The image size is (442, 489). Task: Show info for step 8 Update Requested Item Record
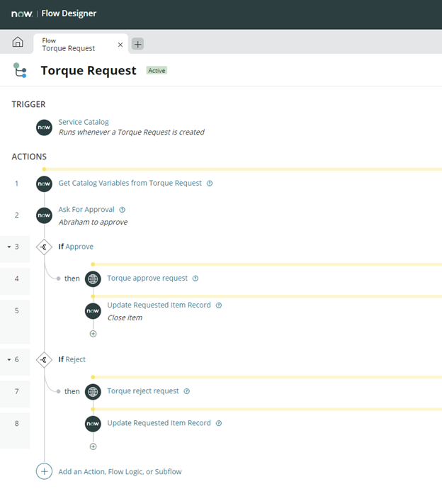click(219, 423)
